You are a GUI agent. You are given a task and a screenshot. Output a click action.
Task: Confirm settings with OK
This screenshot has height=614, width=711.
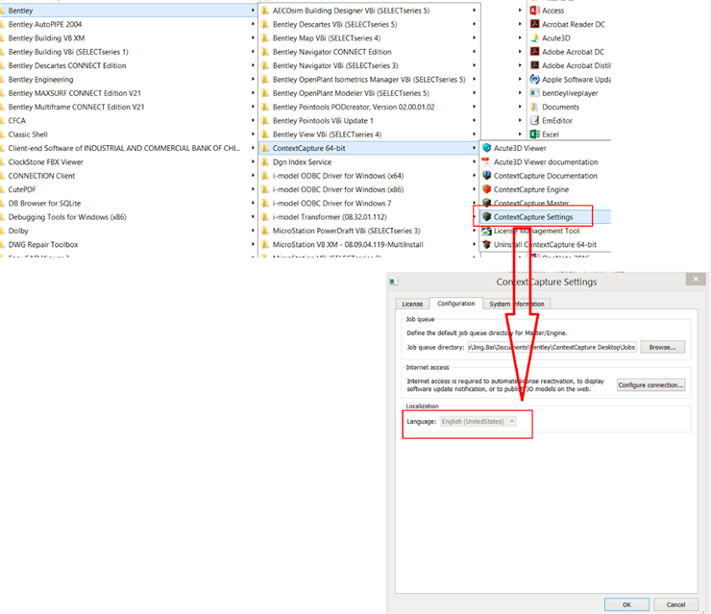[626, 604]
